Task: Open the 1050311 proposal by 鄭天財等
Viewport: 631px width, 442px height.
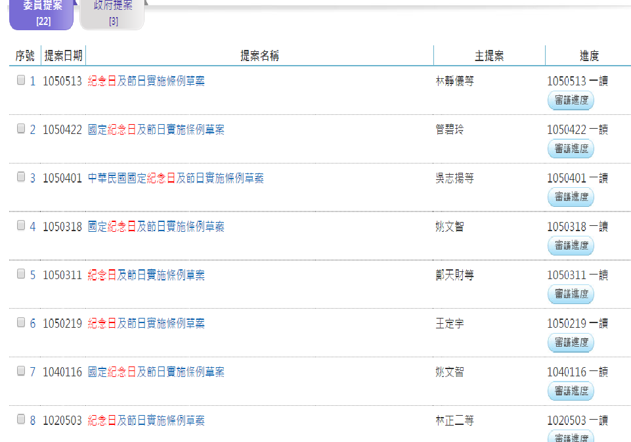Action: (146, 275)
